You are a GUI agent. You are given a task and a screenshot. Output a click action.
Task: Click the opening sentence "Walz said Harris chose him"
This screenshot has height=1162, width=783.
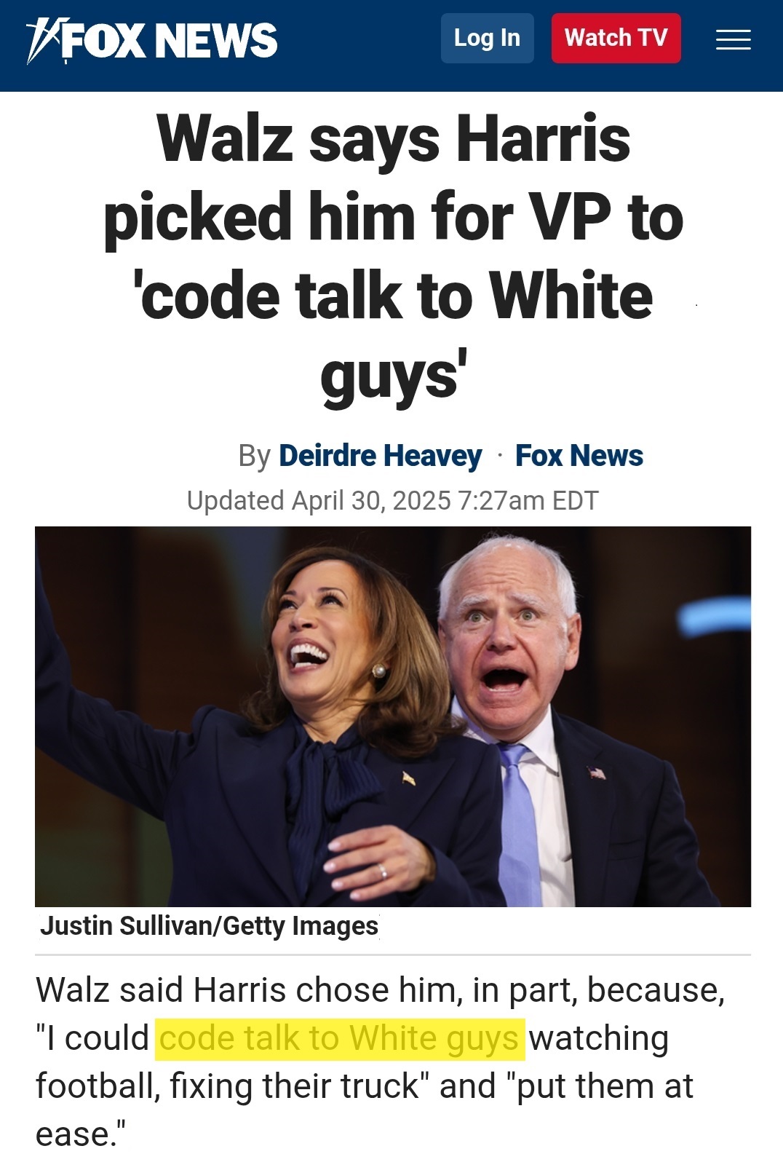247,990
